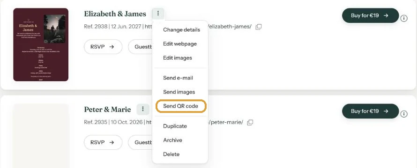Buy Elizabeth & James invitation for €19
This screenshot has height=168, width=417.
pos(371,15)
